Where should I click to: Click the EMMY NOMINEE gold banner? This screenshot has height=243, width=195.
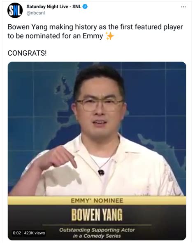[x=97, y=201]
